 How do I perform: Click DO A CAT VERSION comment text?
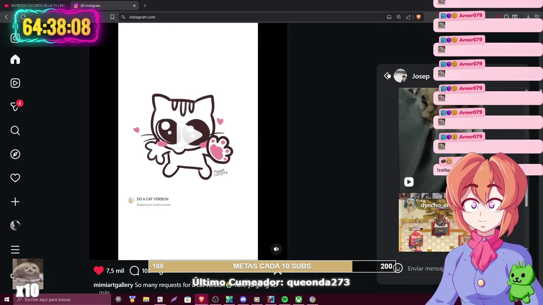pyautogui.click(x=152, y=199)
